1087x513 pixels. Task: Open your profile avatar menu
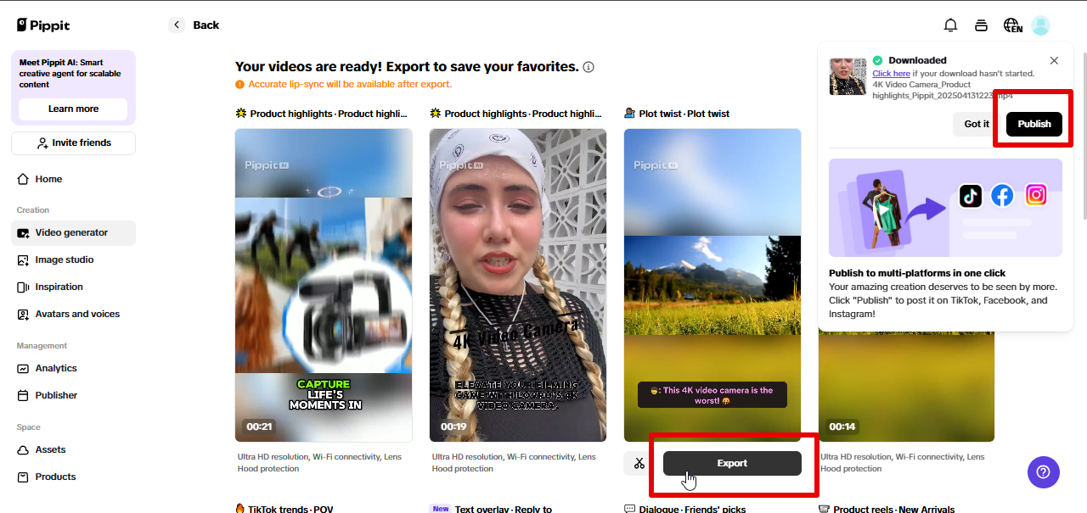(1041, 25)
